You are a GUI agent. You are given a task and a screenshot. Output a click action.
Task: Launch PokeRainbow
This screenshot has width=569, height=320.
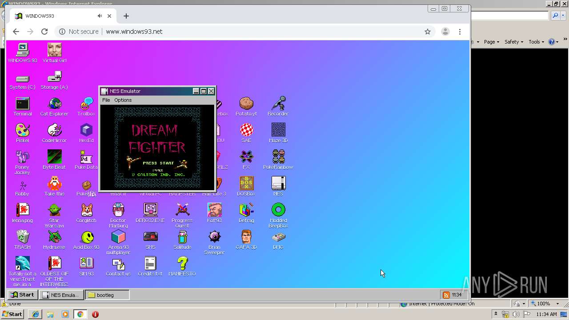[x=278, y=160]
